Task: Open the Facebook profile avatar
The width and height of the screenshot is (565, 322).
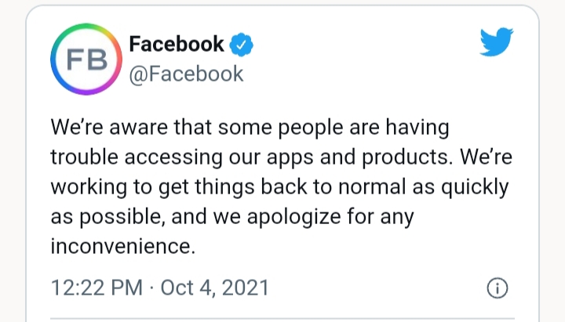Action: tap(83, 61)
